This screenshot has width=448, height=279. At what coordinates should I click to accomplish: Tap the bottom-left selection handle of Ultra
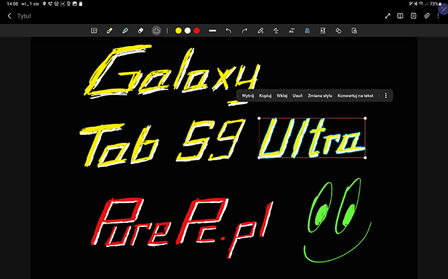(x=259, y=158)
